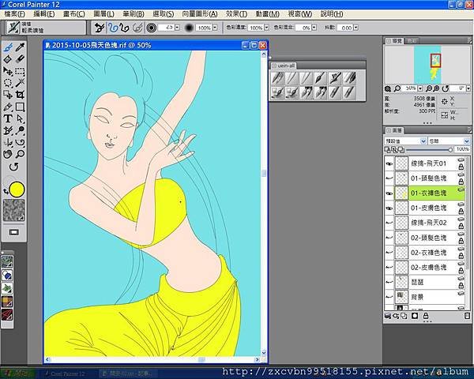Select the Cloner tool
The width and height of the screenshot is (474, 379).
[8, 130]
